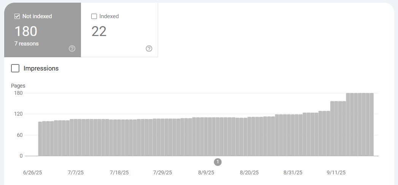This screenshot has width=398, height=185.
Task: Click the bar above the 8/31/25 label
Action: 293,135
